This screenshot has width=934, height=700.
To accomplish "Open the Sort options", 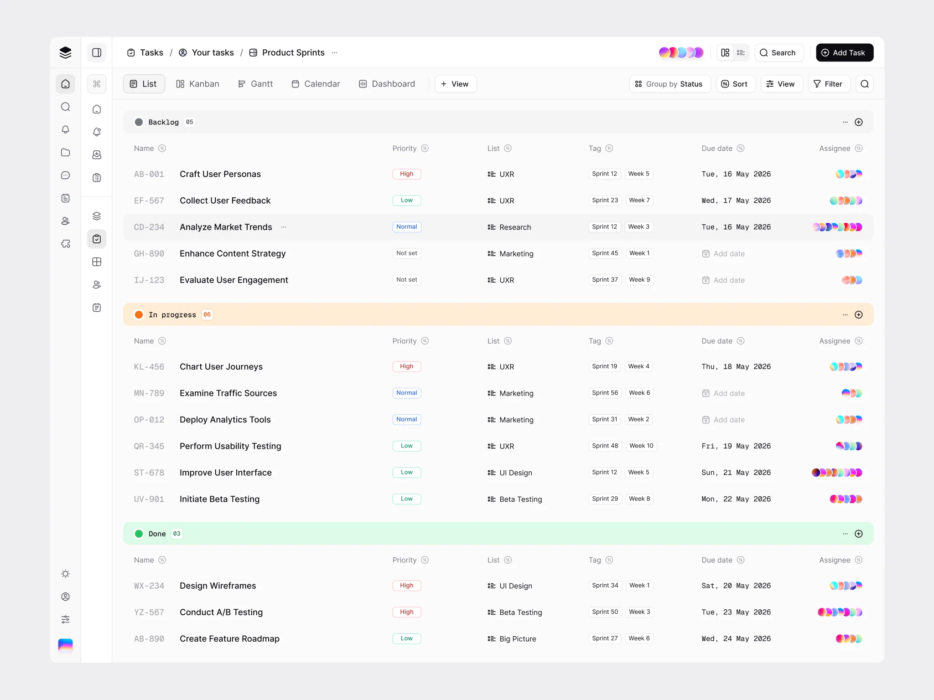I will pos(735,84).
